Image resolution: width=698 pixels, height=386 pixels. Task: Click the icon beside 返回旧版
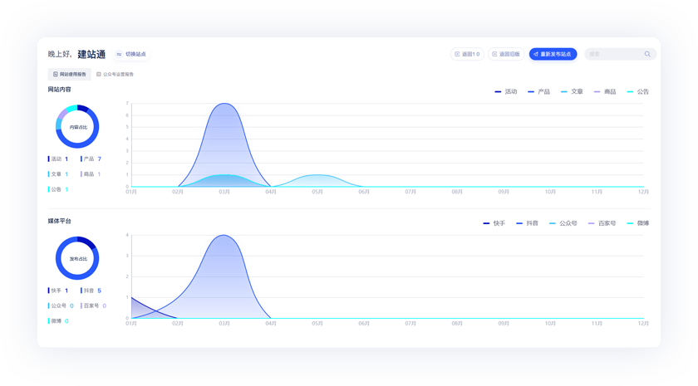[x=494, y=54]
